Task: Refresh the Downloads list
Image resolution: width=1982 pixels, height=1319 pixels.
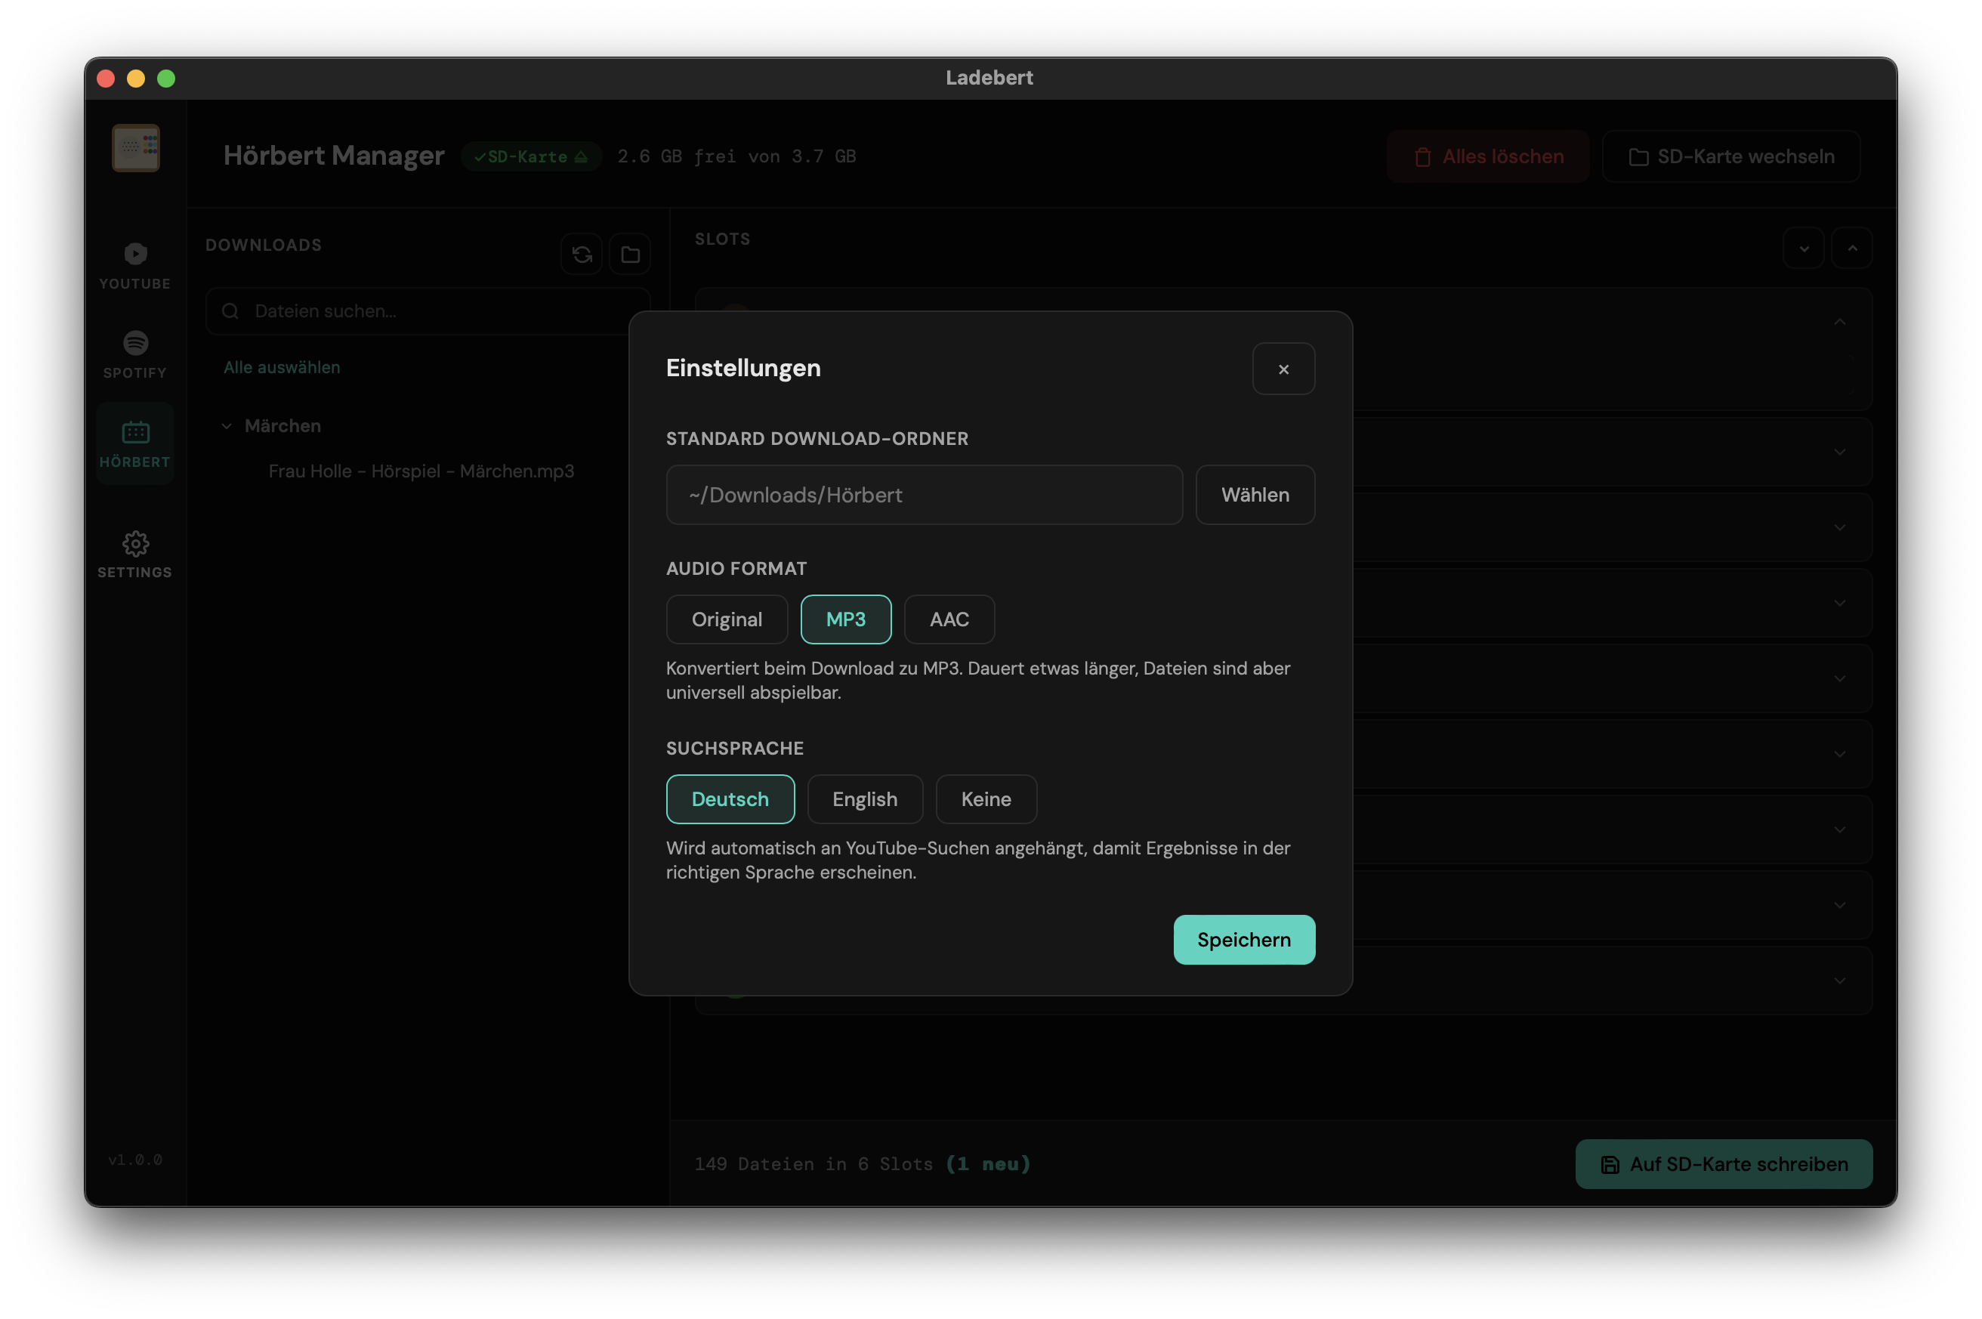Action: click(582, 254)
